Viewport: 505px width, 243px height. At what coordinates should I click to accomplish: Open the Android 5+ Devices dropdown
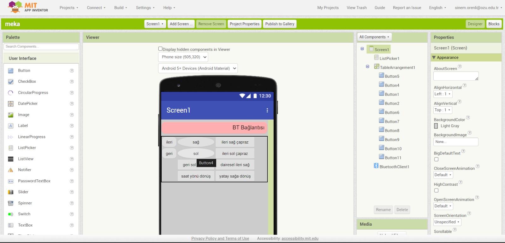tap(198, 68)
